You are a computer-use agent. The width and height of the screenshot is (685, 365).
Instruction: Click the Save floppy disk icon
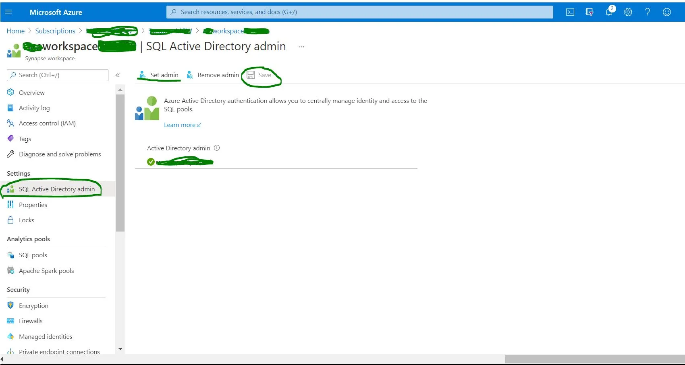click(x=251, y=75)
